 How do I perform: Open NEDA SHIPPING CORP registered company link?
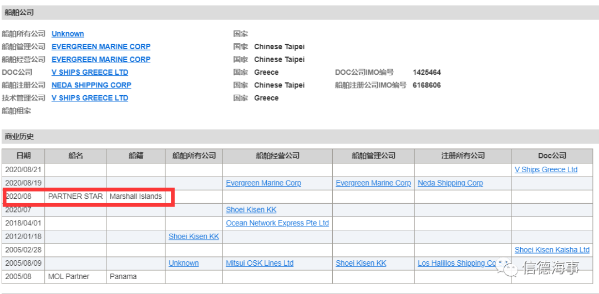tap(92, 85)
